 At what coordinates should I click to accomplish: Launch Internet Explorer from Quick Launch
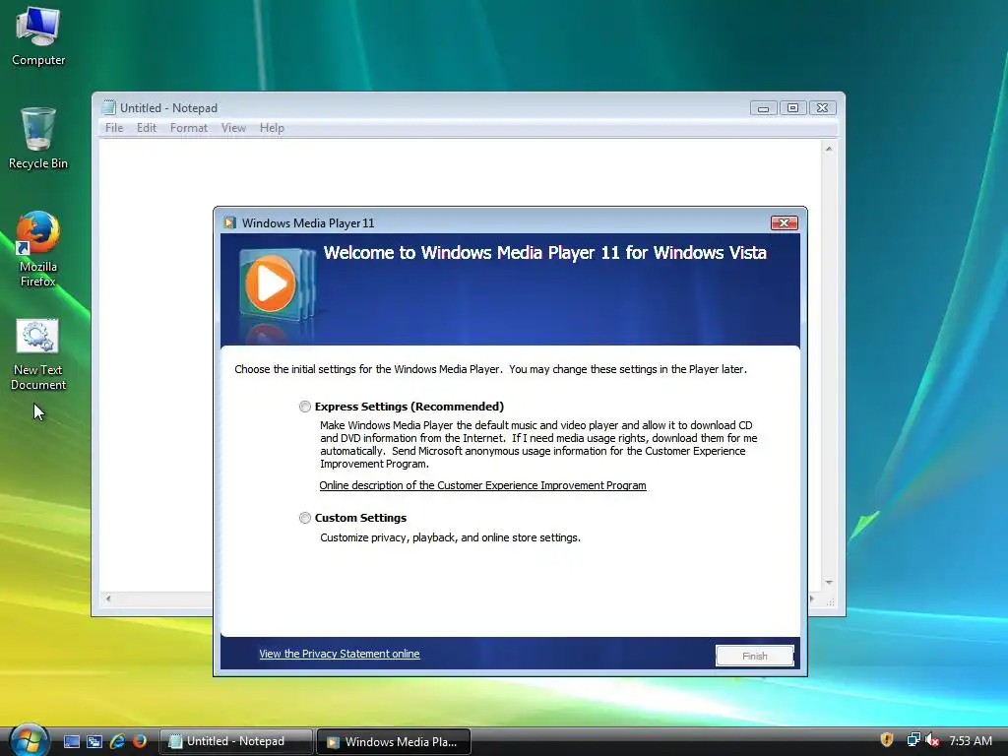pos(117,741)
